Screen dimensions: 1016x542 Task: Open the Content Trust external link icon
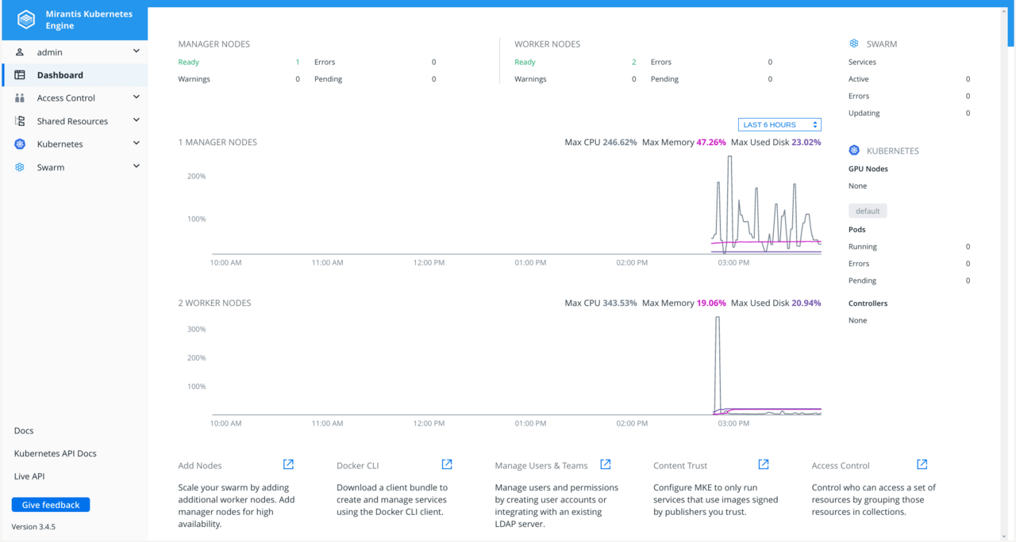(764, 464)
